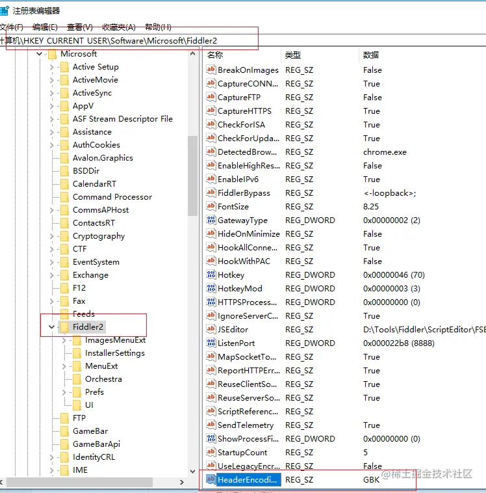Image resolution: width=486 pixels, height=493 pixels.
Task: Click the HeaderEncodi... string value icon
Action: [211, 479]
